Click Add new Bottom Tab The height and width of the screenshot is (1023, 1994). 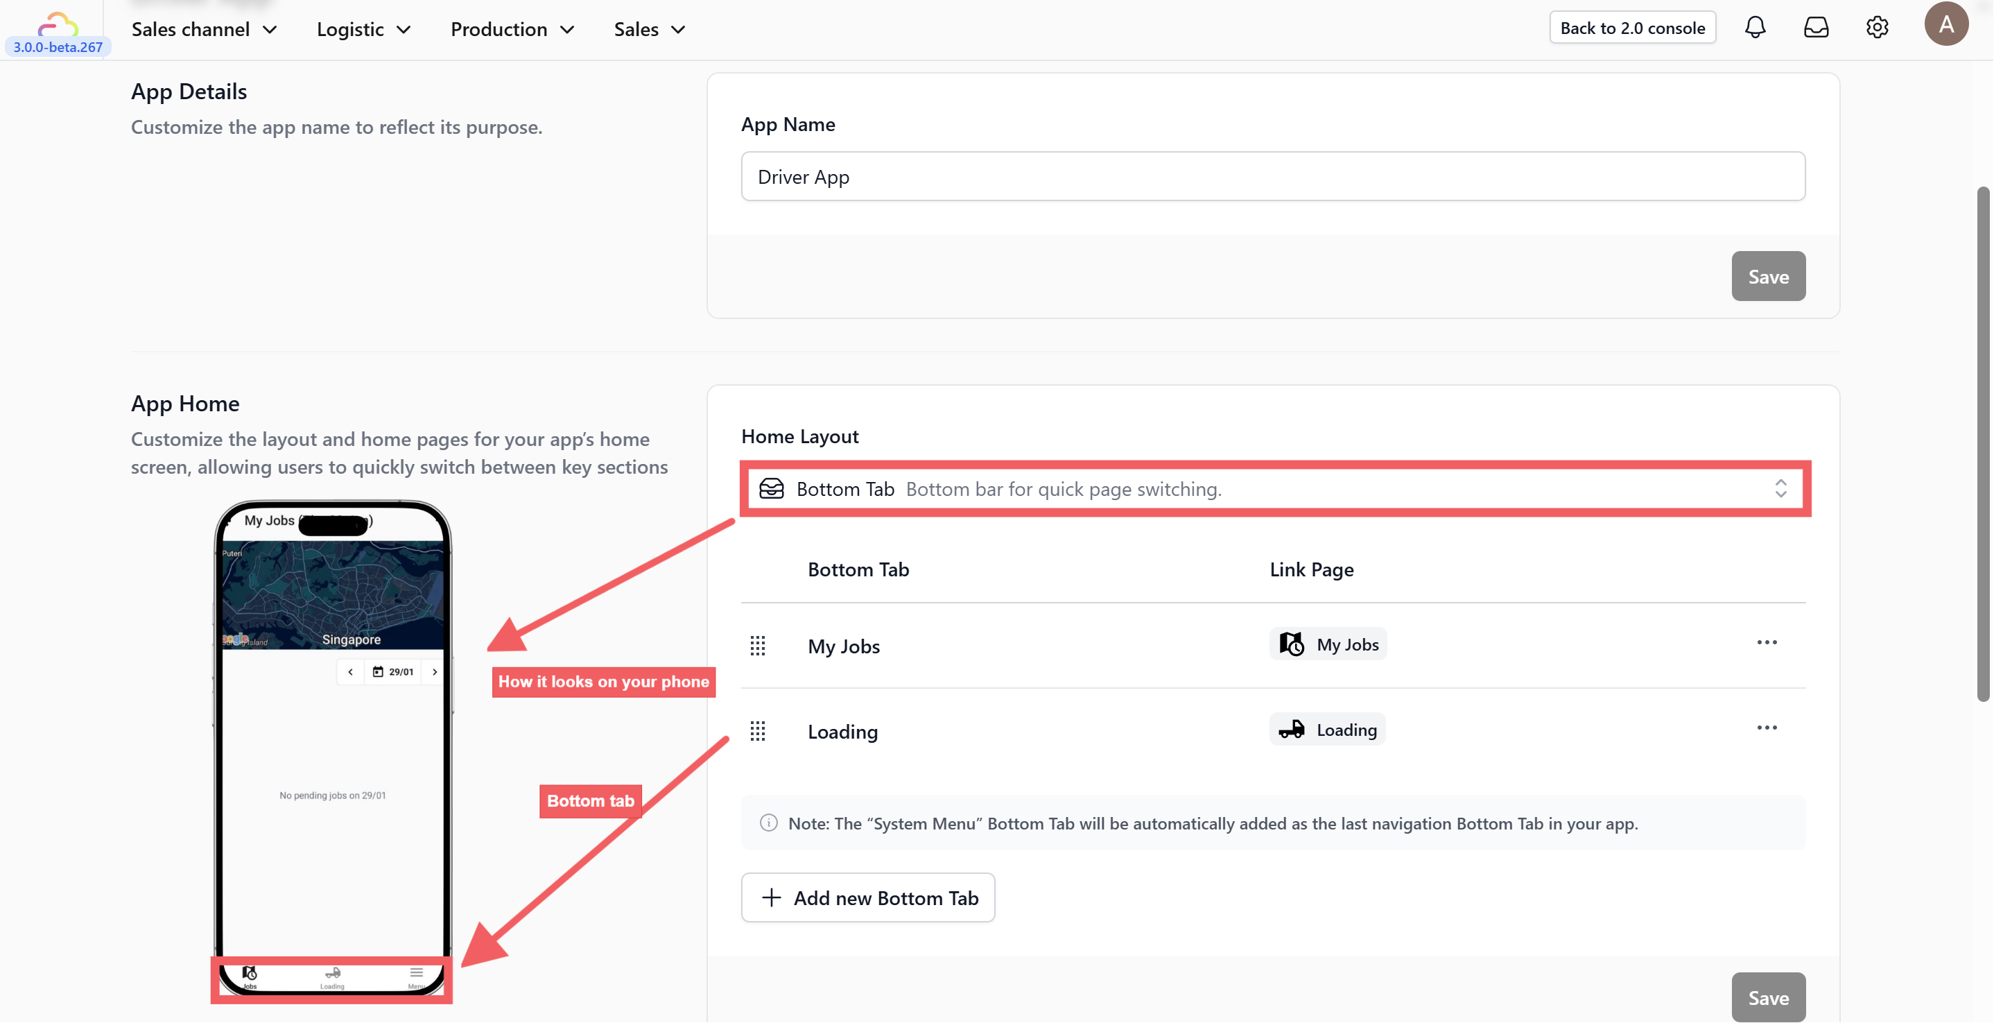868,897
